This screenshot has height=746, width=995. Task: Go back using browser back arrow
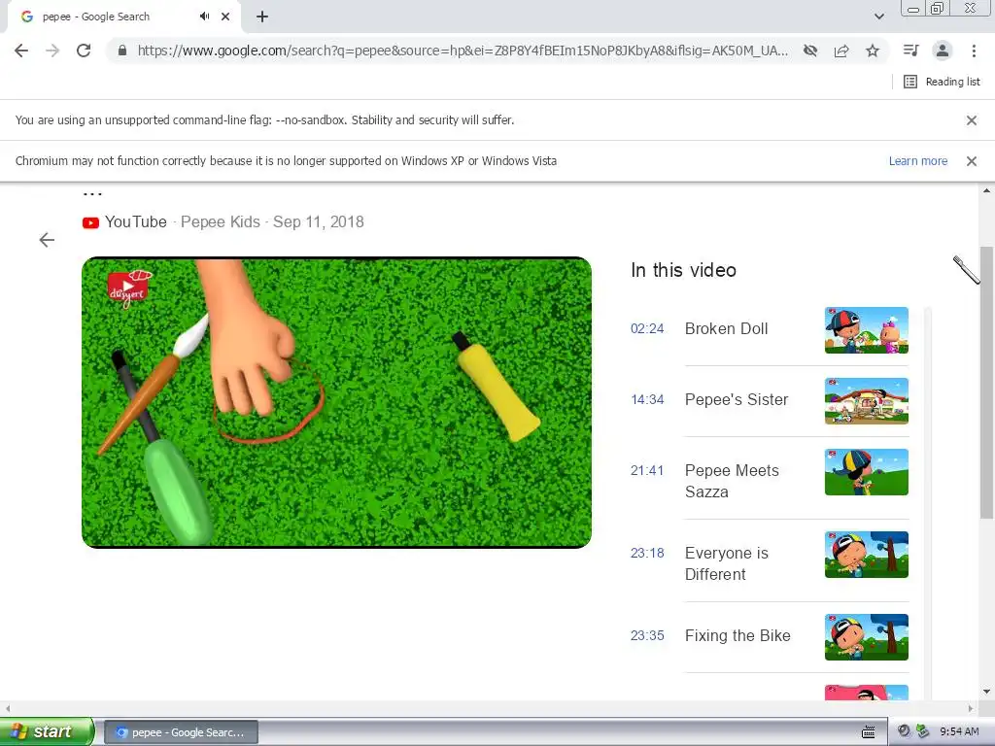21,51
